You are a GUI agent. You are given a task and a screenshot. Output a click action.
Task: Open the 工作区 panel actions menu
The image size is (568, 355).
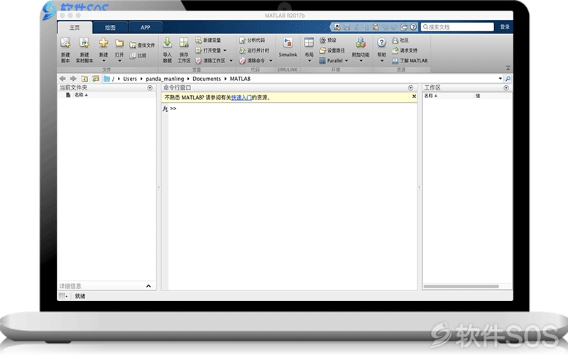506,88
